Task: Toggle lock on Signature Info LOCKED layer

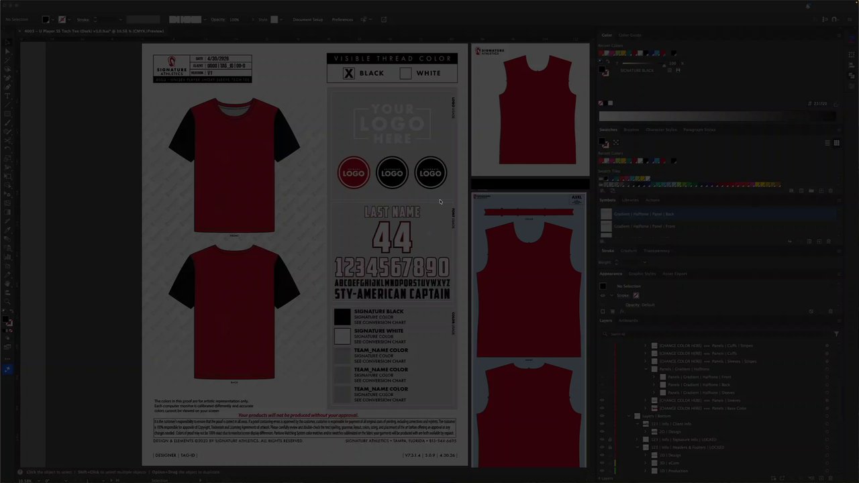Action: click(x=609, y=439)
